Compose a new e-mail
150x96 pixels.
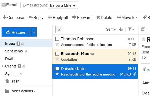[x=13, y=18]
